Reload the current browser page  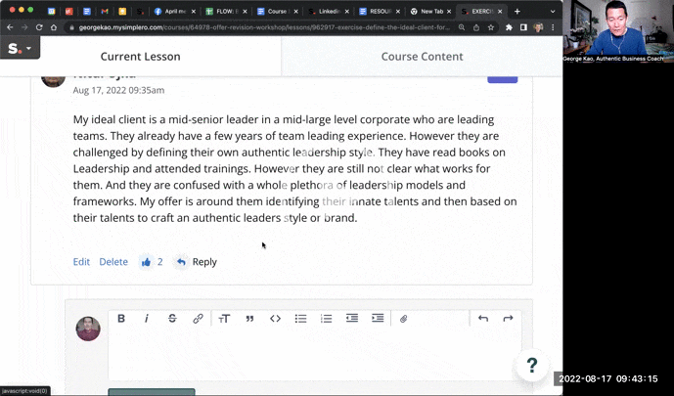[x=39, y=27]
